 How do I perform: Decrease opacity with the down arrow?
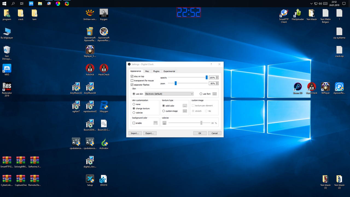[x=217, y=79]
